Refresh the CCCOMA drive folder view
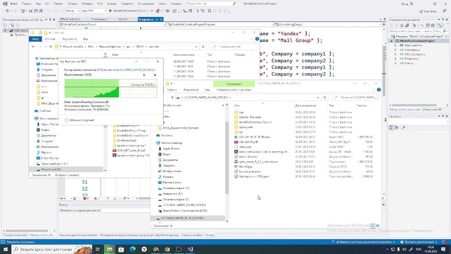 [x=325, y=97]
